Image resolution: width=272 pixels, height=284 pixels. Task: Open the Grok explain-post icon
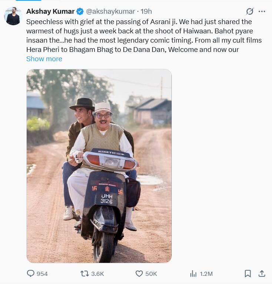(250, 11)
